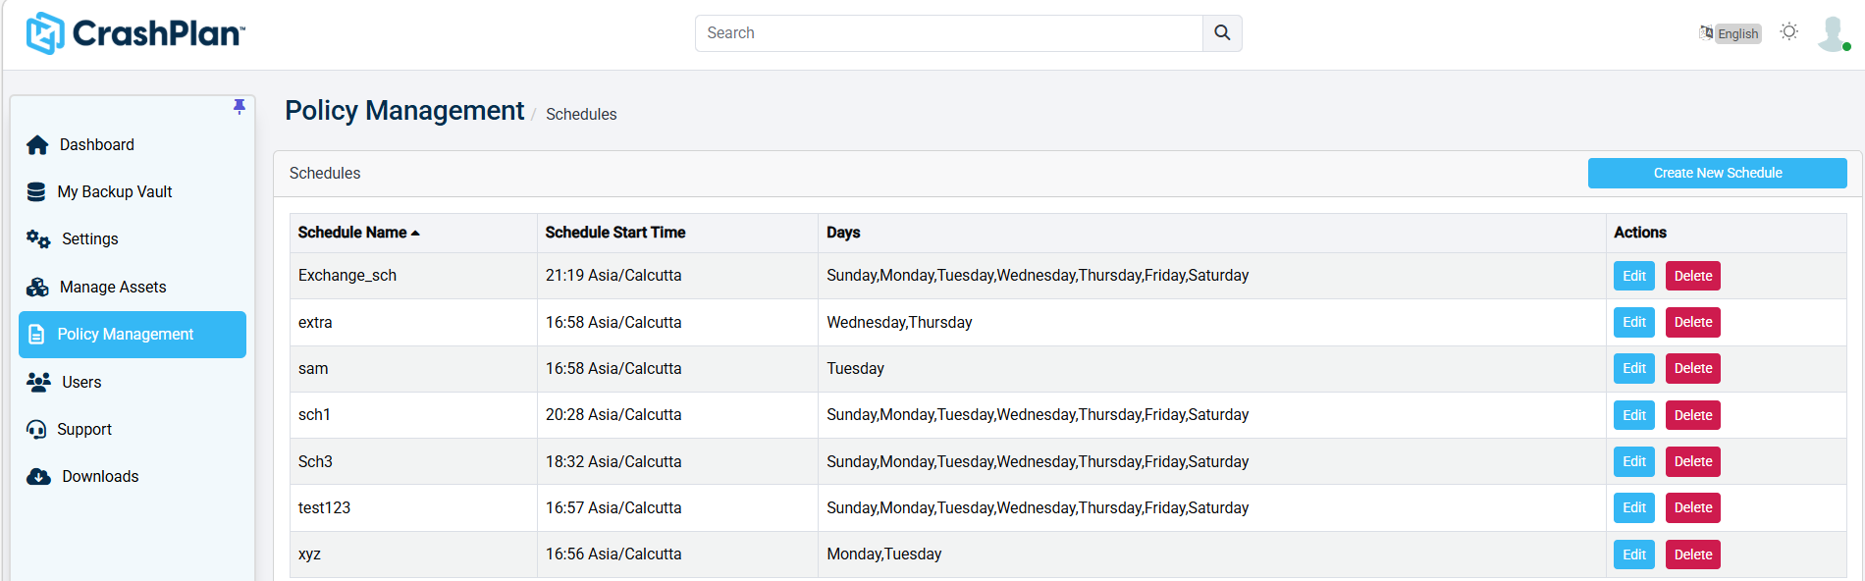
Task: Click the Days column header
Action: click(x=1211, y=233)
